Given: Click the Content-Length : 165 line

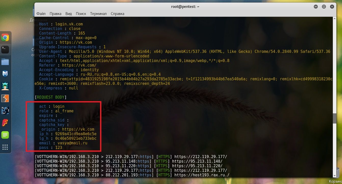Looking at the screenshot, I should pyautogui.click(x=62, y=33).
